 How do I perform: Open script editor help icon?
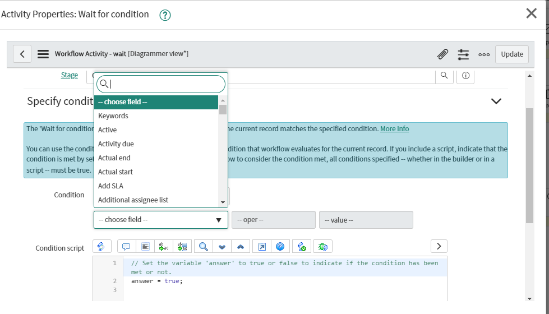click(280, 247)
